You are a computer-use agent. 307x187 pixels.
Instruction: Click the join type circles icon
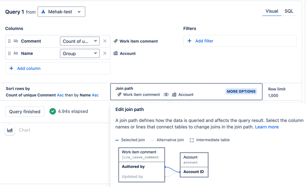pos(166,95)
